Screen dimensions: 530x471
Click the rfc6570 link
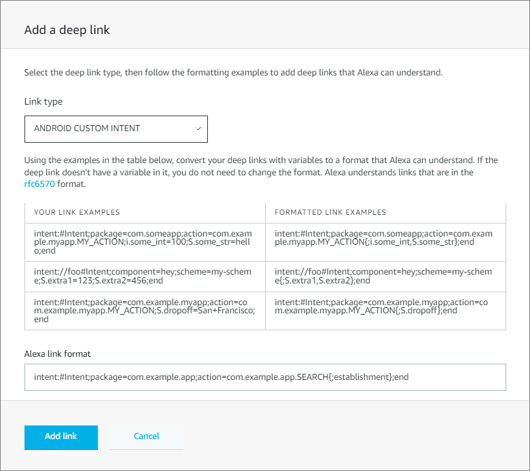tap(39, 184)
